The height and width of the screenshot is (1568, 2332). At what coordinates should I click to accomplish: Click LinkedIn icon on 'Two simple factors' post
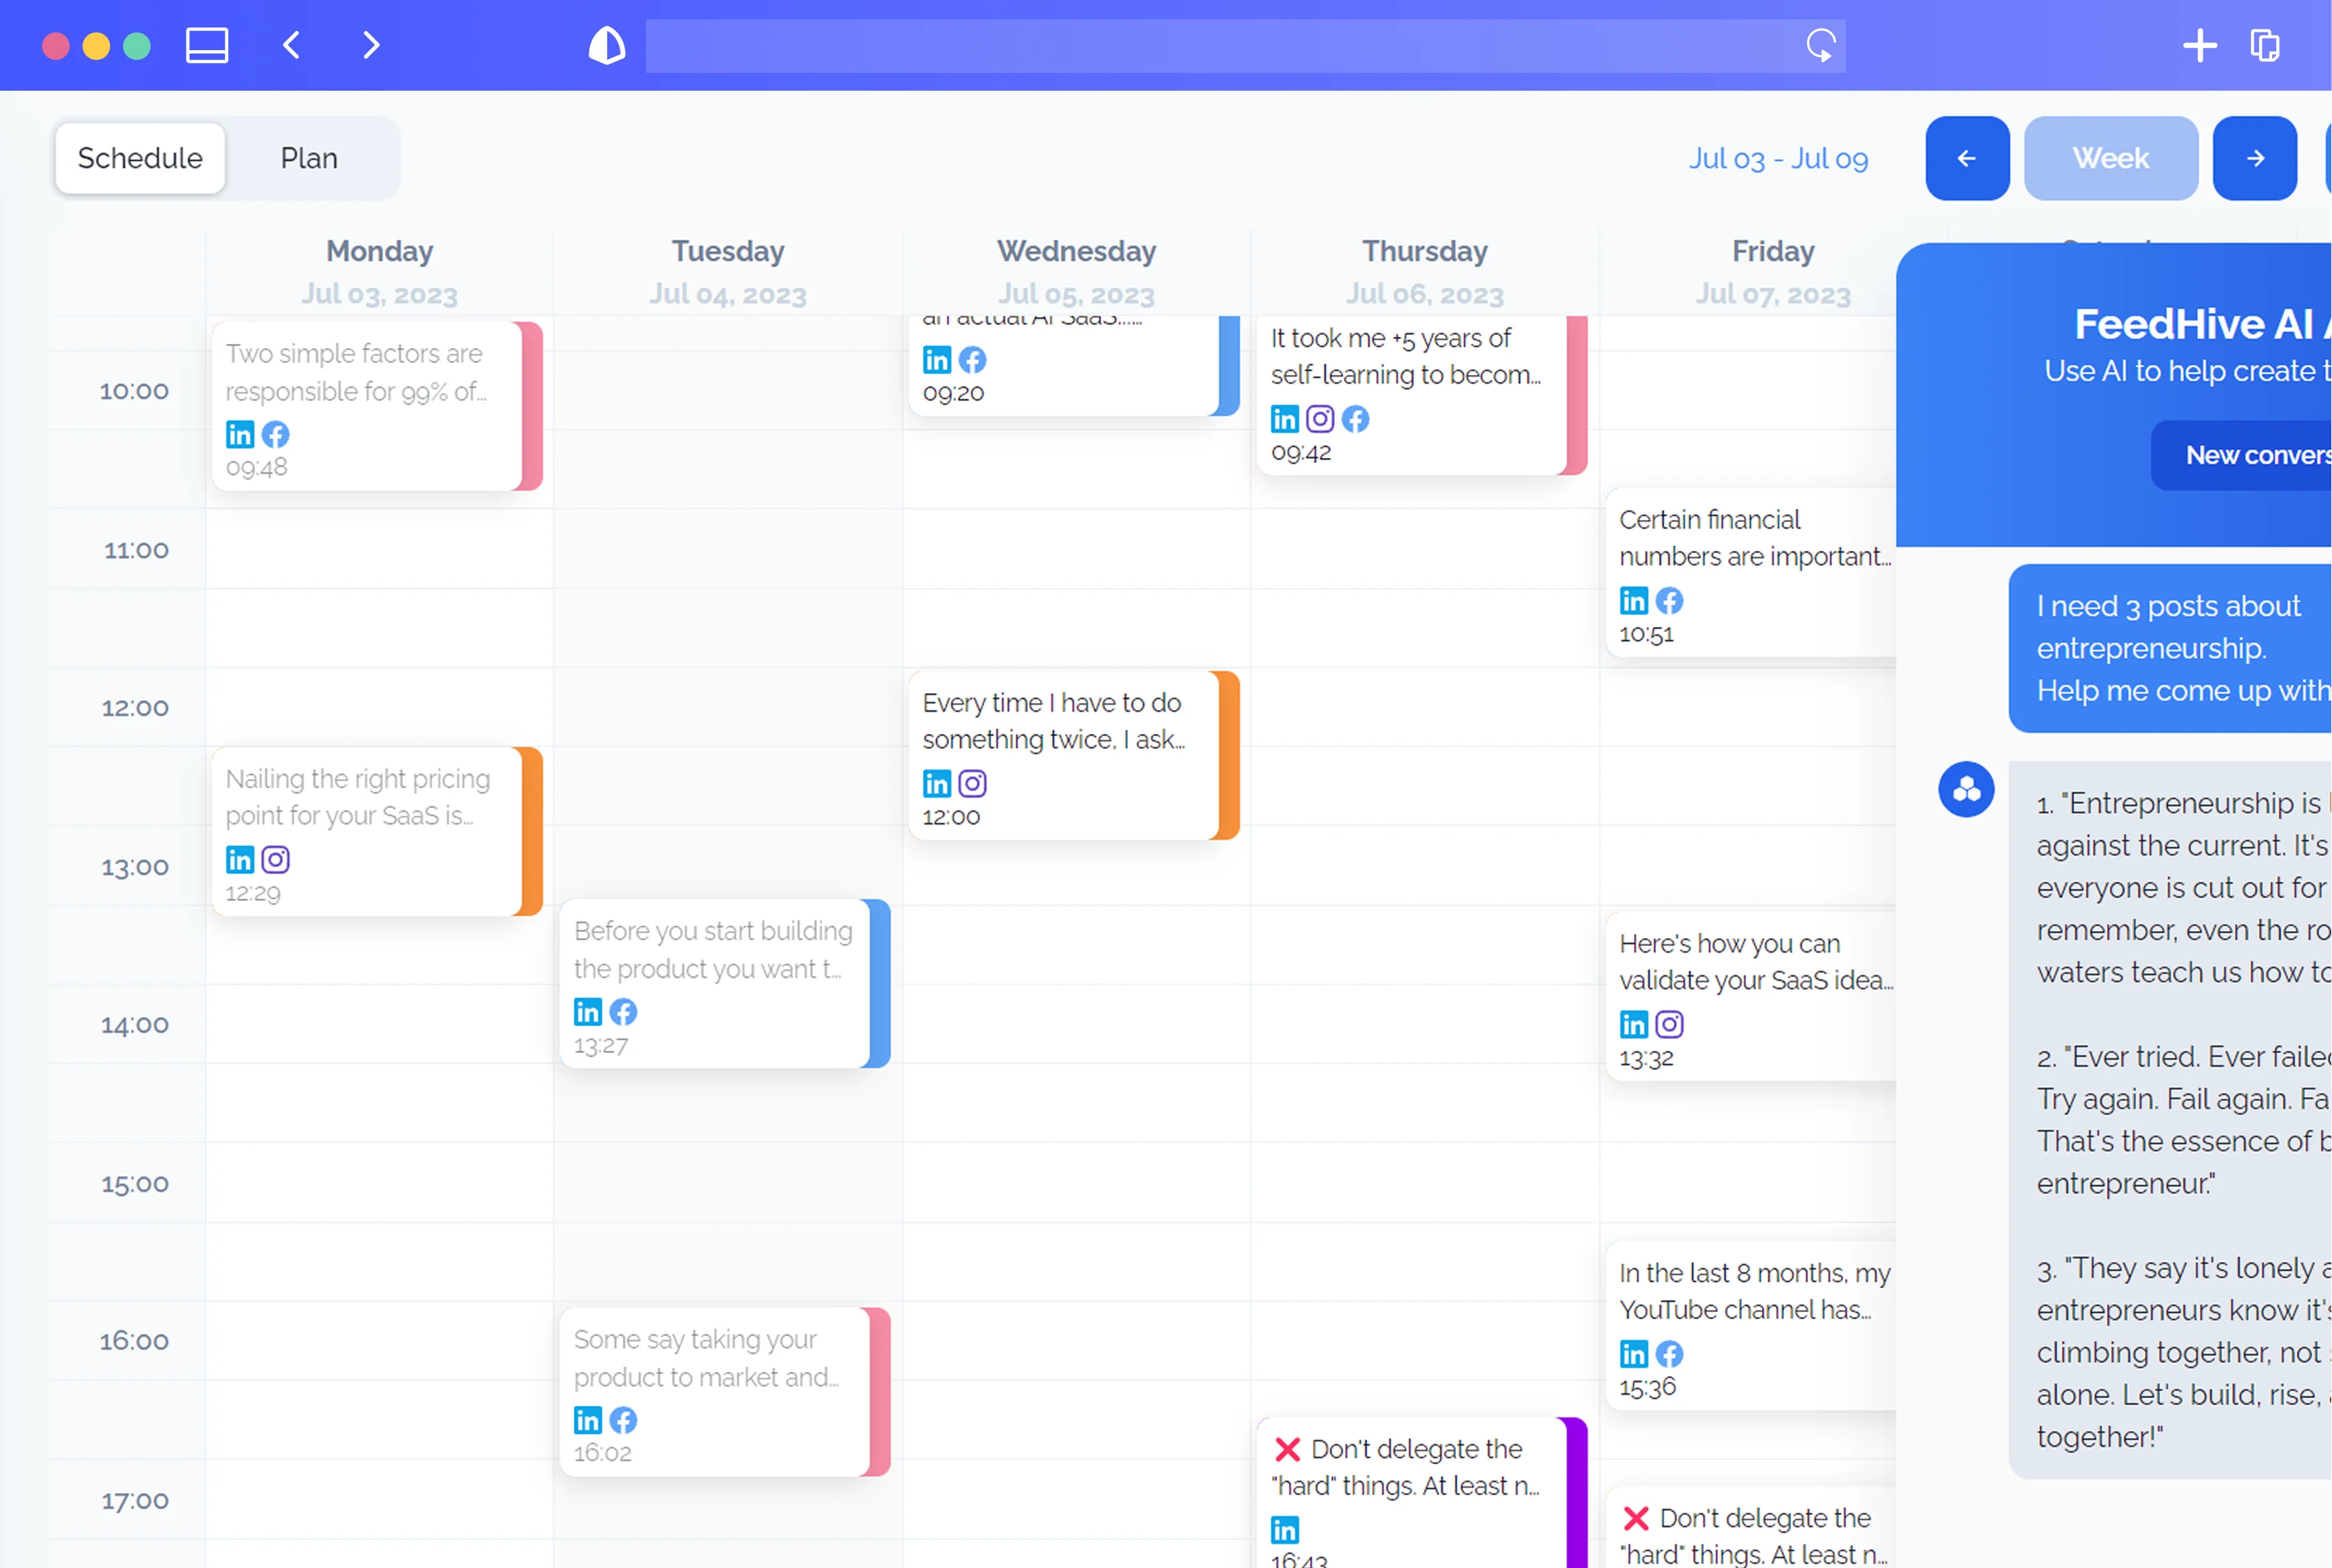[x=240, y=434]
